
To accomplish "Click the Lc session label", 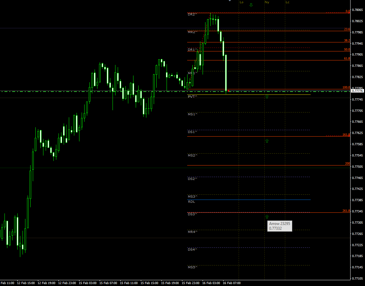I will coord(287,2).
